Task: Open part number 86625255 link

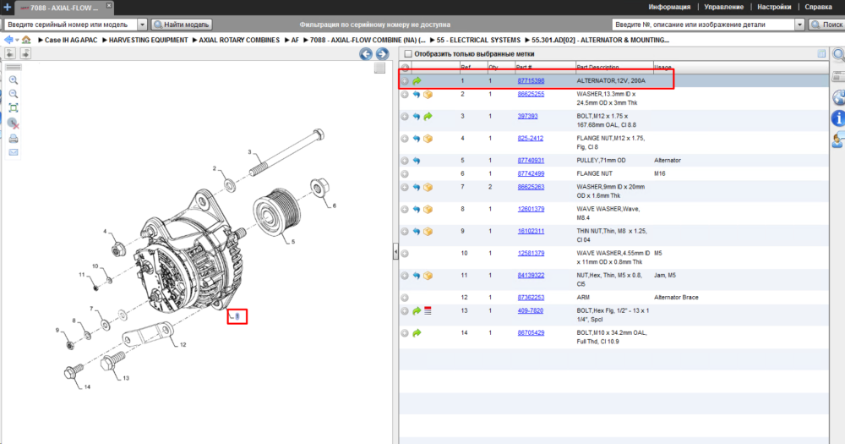Action: [x=531, y=95]
